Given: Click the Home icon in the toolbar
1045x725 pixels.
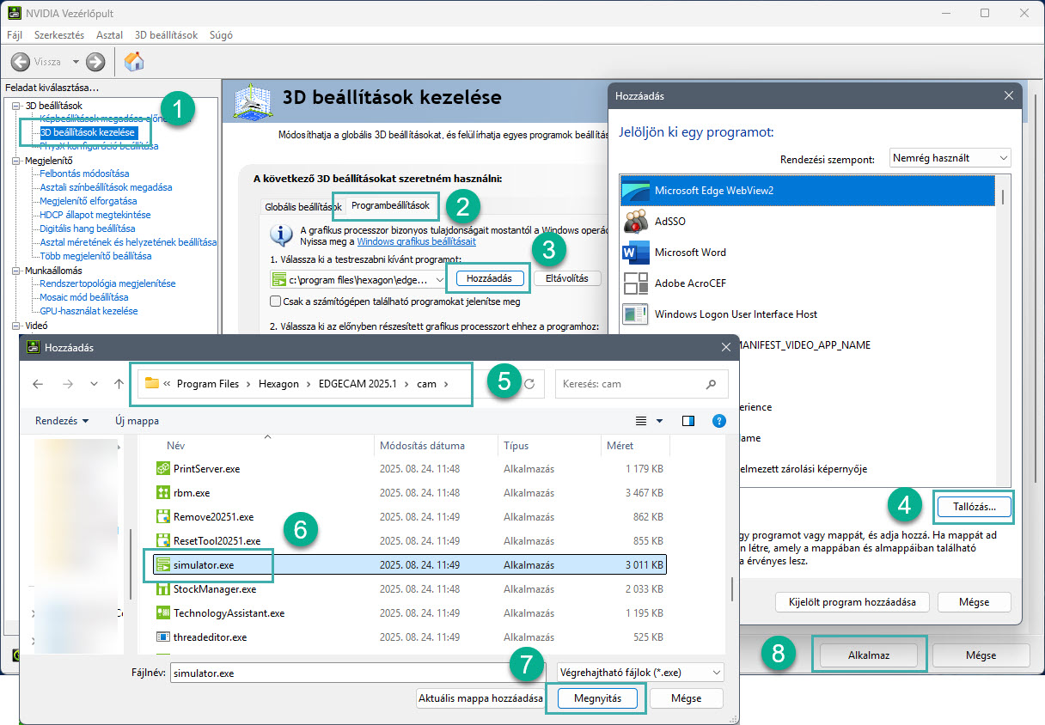Looking at the screenshot, I should (134, 62).
